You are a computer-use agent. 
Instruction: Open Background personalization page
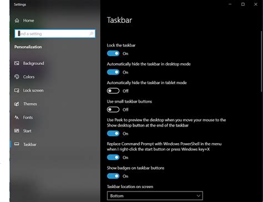coord(33,63)
